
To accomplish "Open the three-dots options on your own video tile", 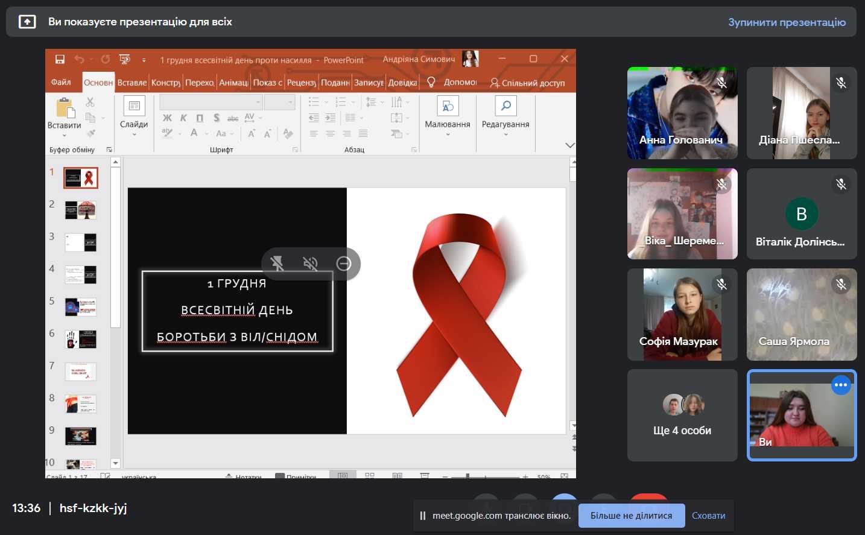I will pos(841,385).
